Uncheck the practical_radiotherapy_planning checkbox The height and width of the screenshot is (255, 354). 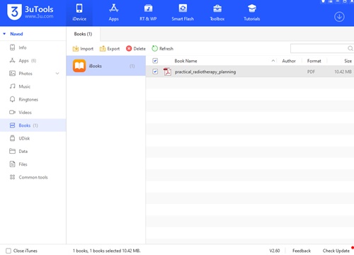155,72
